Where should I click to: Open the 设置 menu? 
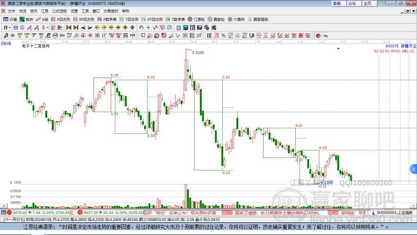click(x=74, y=11)
